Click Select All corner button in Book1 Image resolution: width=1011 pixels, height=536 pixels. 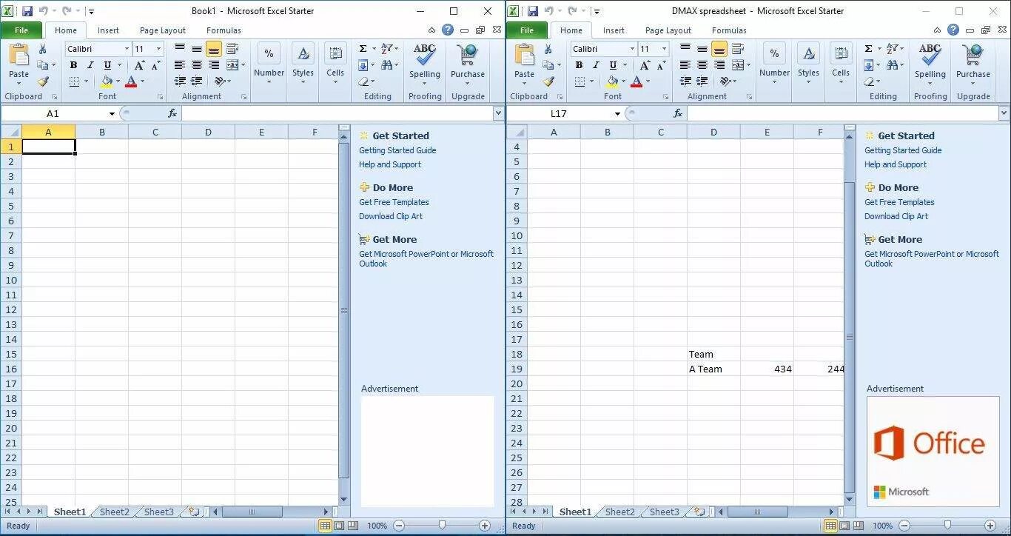(11, 132)
